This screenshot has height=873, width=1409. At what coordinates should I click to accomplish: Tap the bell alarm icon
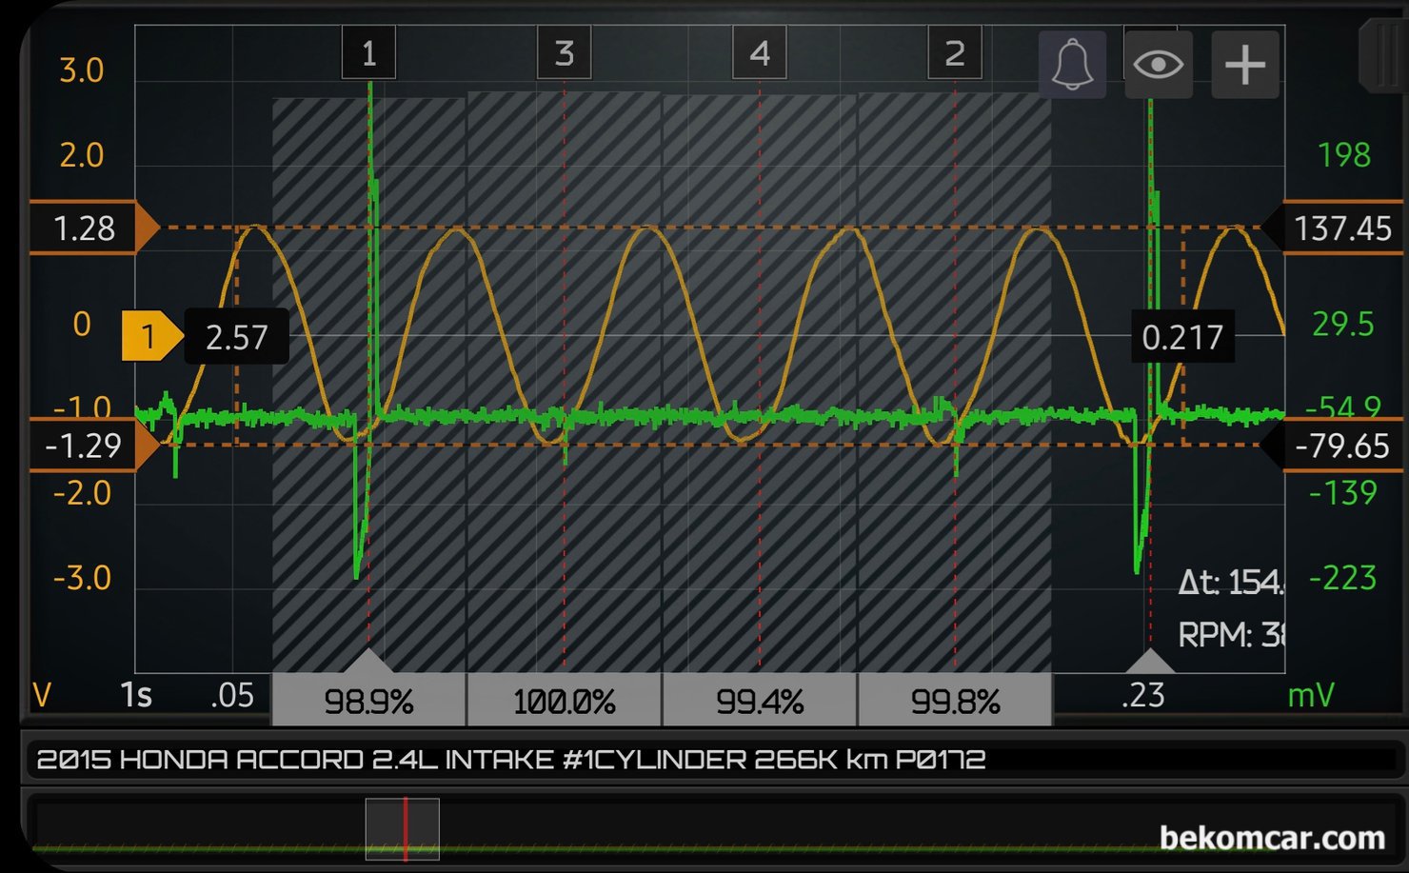pyautogui.click(x=1072, y=65)
